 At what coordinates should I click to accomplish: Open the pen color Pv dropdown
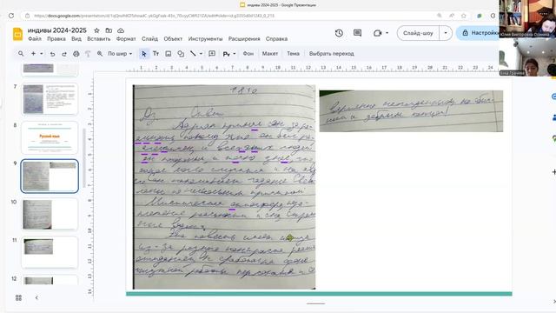pyautogui.click(x=229, y=54)
